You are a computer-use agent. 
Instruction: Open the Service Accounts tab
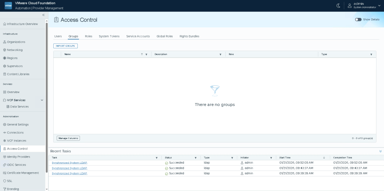[x=138, y=36]
